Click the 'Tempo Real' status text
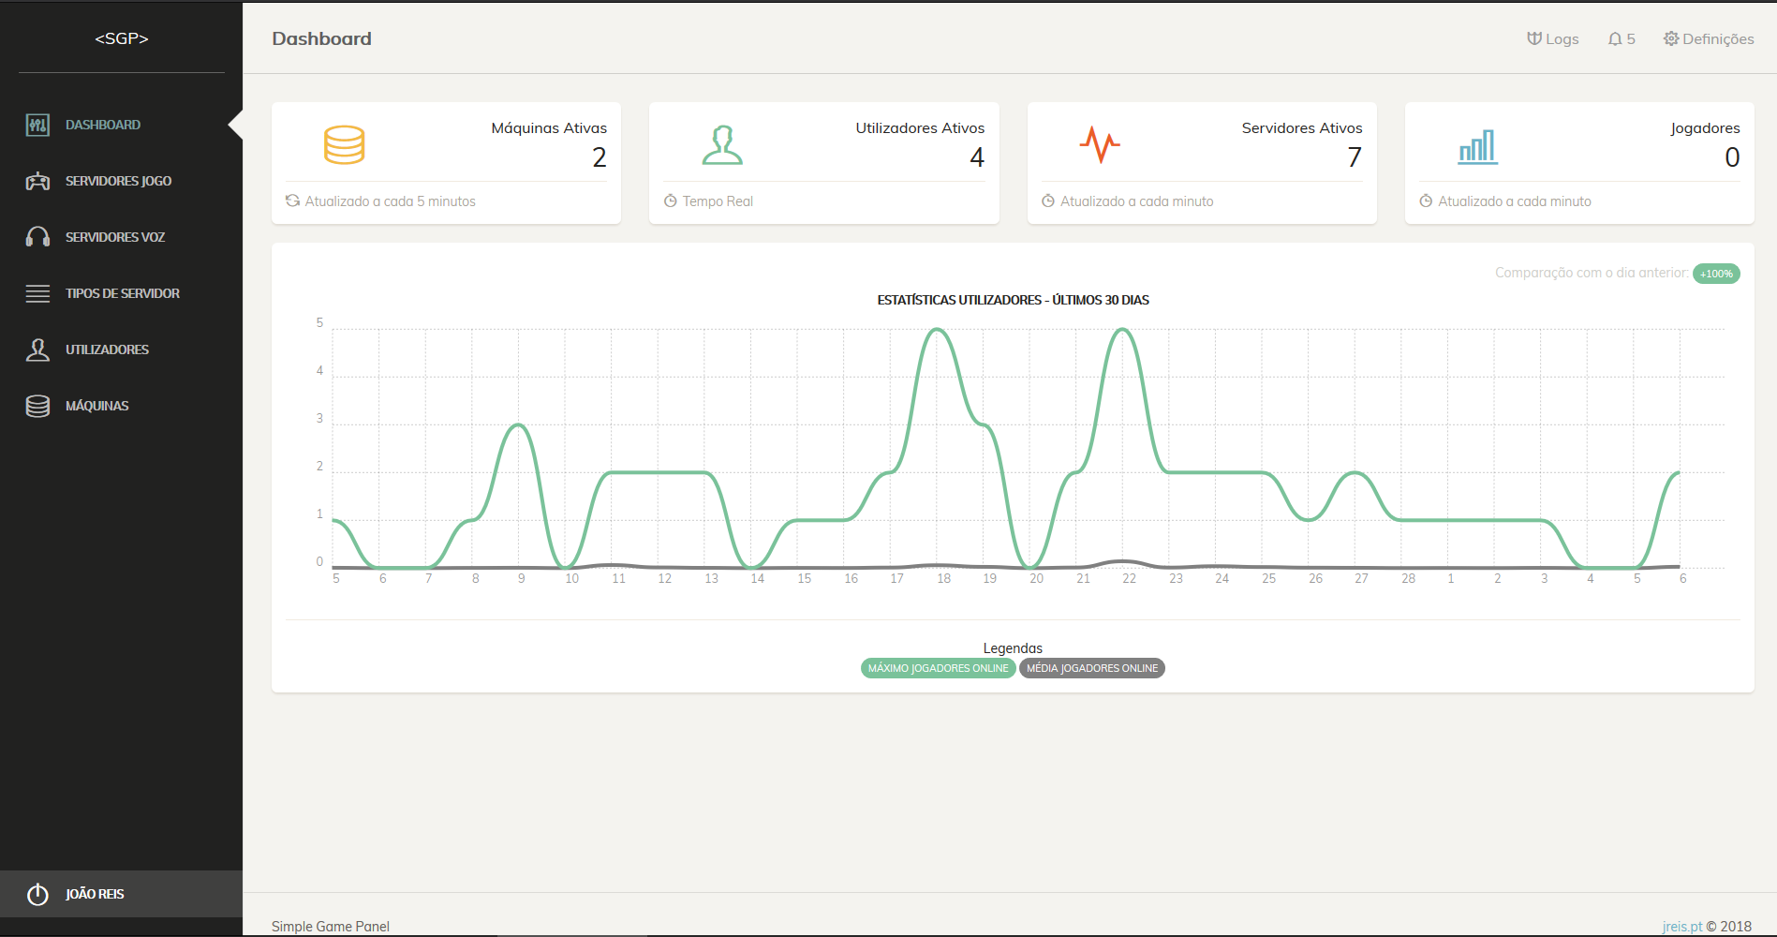Image resolution: width=1777 pixels, height=937 pixels. (x=718, y=201)
